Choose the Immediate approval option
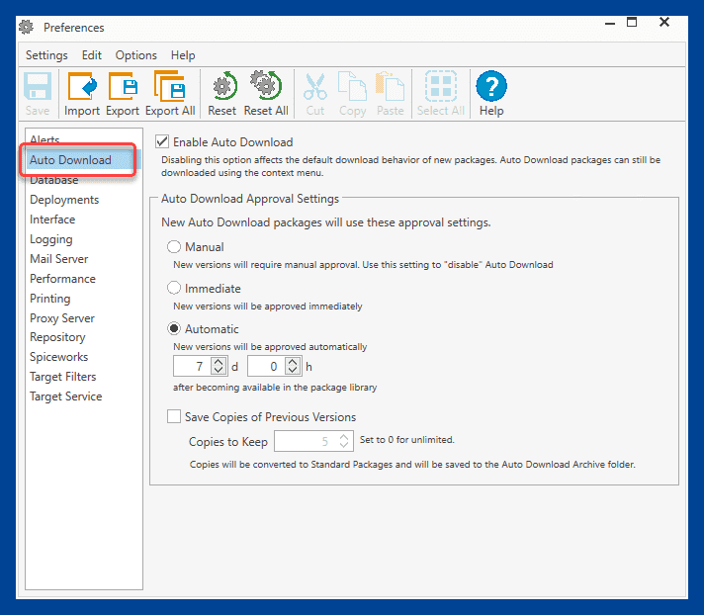704x615 pixels. pos(174,288)
